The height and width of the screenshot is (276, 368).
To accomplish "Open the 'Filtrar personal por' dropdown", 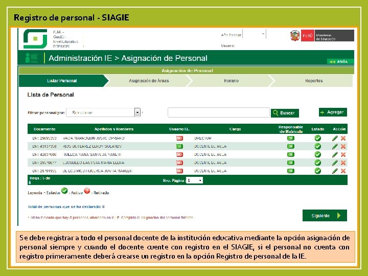I will pyautogui.click(x=103, y=112).
